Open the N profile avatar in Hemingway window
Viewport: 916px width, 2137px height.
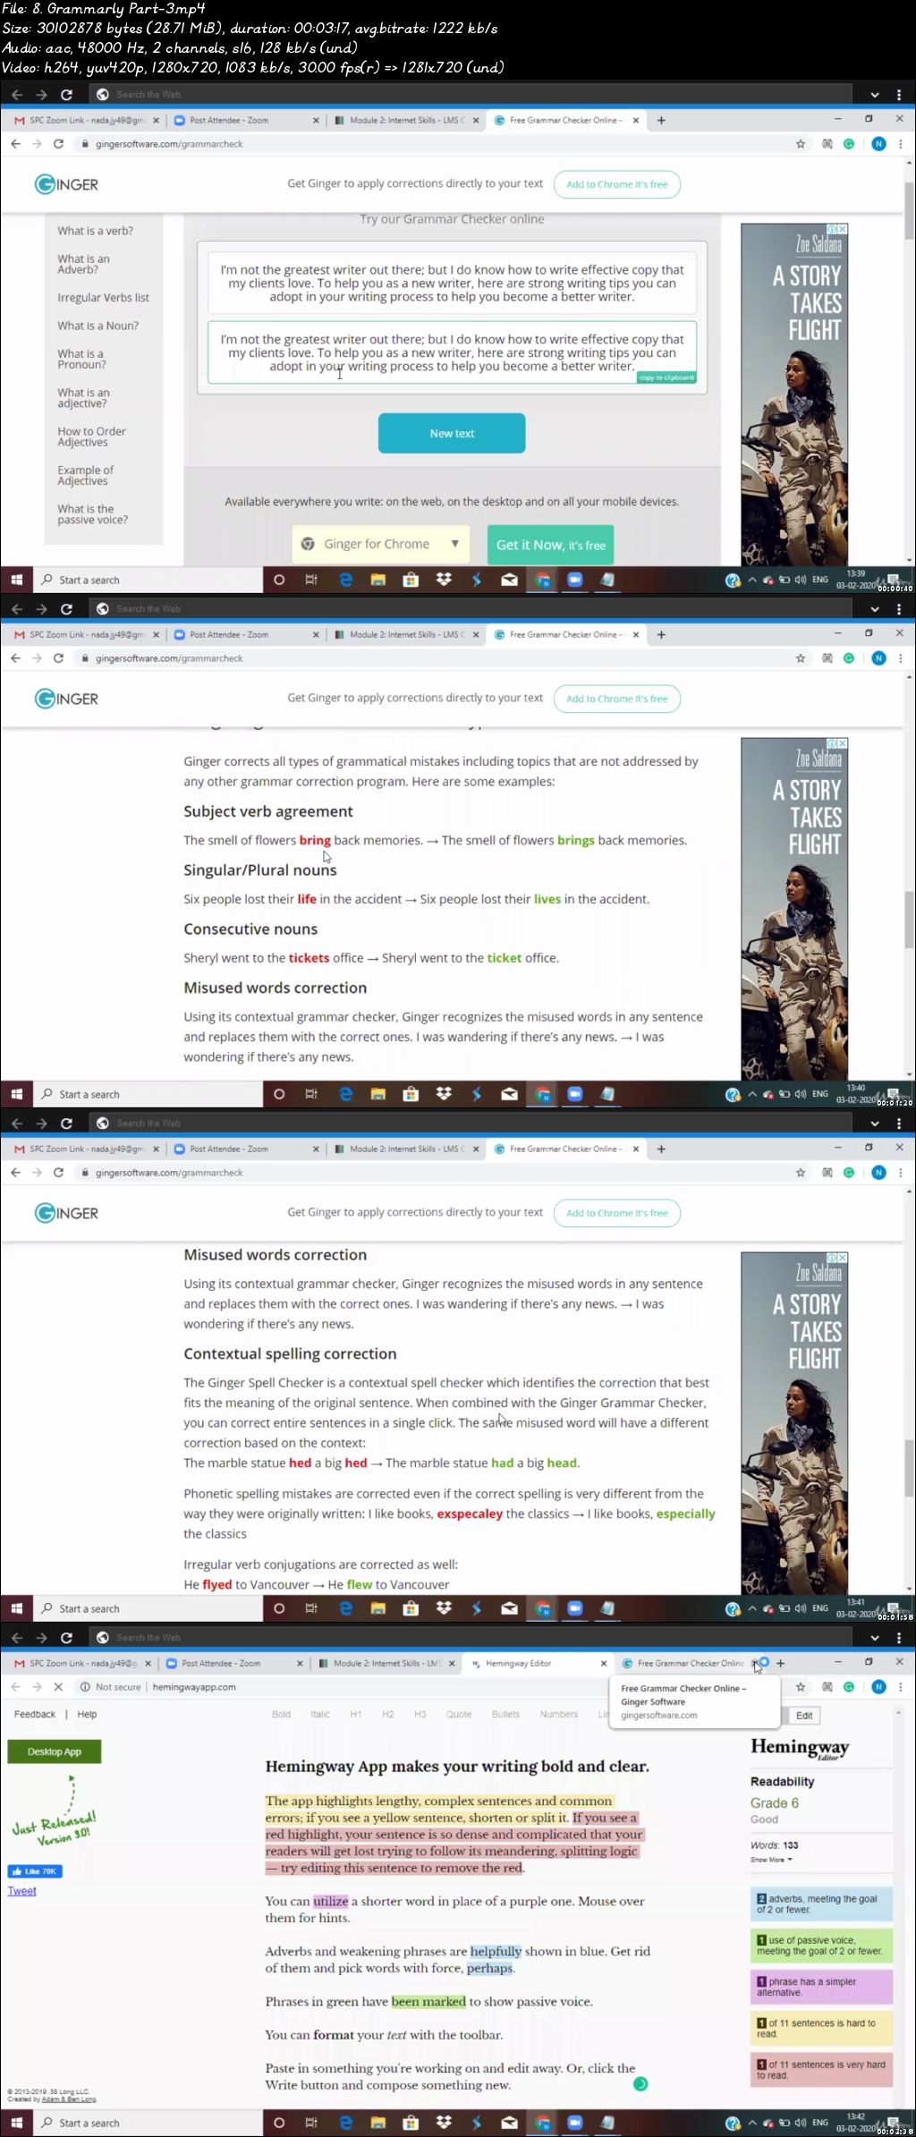[879, 1686]
